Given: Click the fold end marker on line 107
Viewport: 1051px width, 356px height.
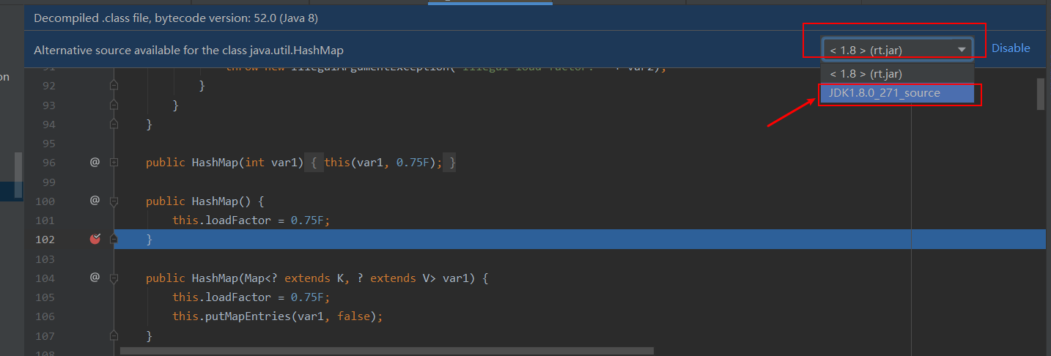Looking at the screenshot, I should pyautogui.click(x=114, y=335).
